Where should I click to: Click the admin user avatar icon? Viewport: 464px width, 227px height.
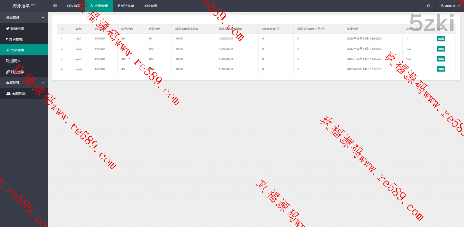[442, 6]
